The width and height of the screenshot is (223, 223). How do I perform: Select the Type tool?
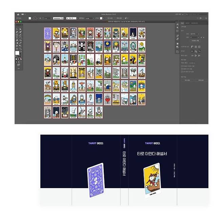click(17, 38)
